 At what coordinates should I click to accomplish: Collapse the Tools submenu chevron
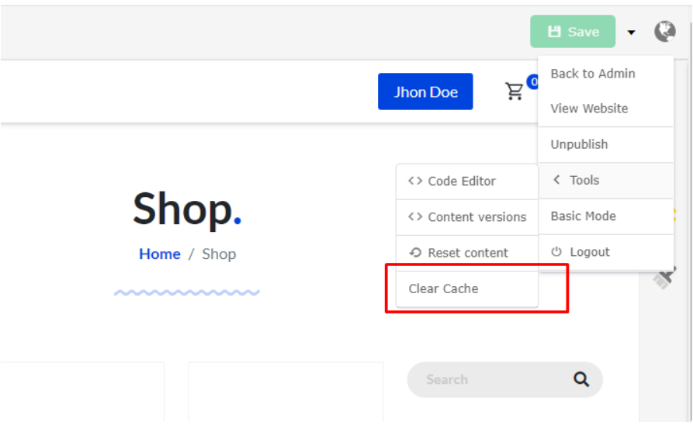point(556,180)
